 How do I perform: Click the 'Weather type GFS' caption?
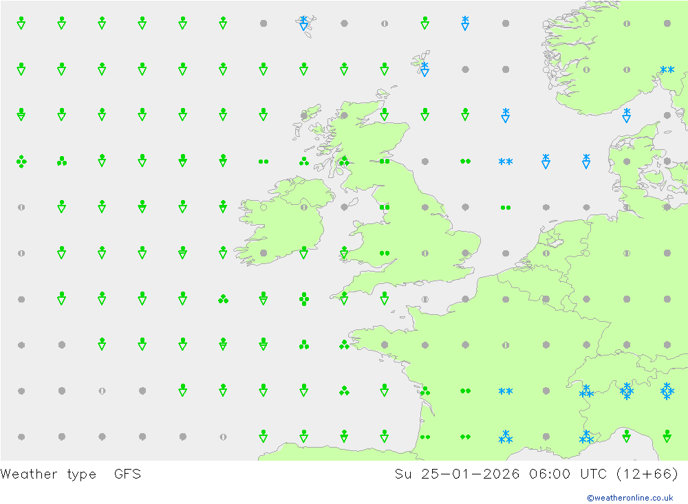click(x=71, y=474)
